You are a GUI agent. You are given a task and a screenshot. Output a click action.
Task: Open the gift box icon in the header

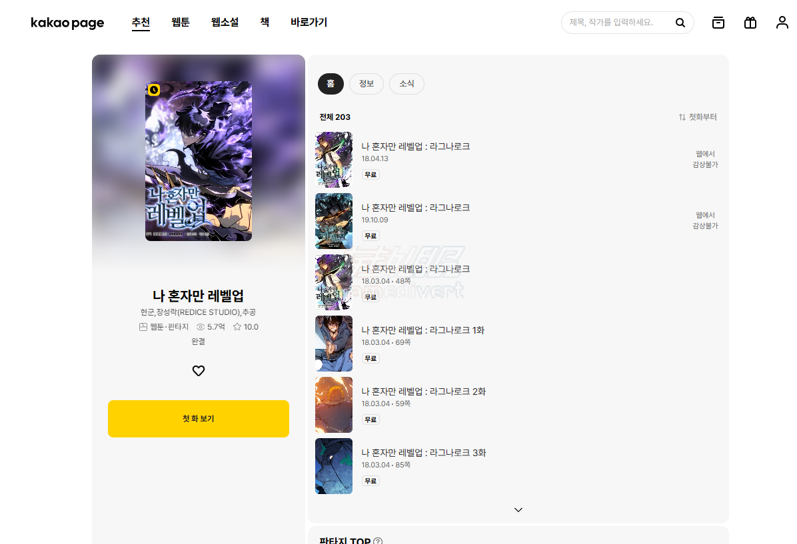point(750,22)
